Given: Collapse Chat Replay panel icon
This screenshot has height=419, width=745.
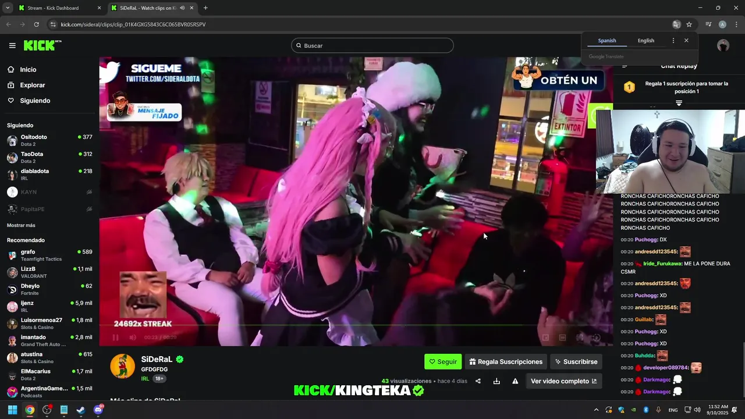Looking at the screenshot, I should pos(625,66).
